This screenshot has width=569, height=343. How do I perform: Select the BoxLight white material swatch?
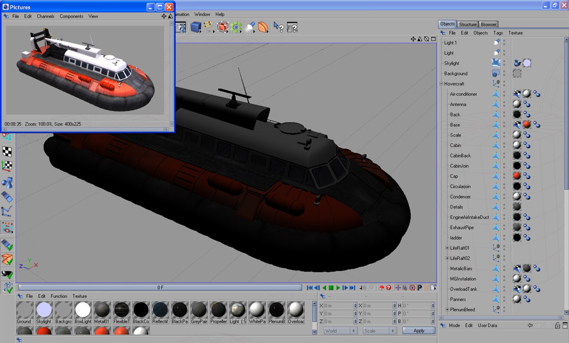click(83, 310)
